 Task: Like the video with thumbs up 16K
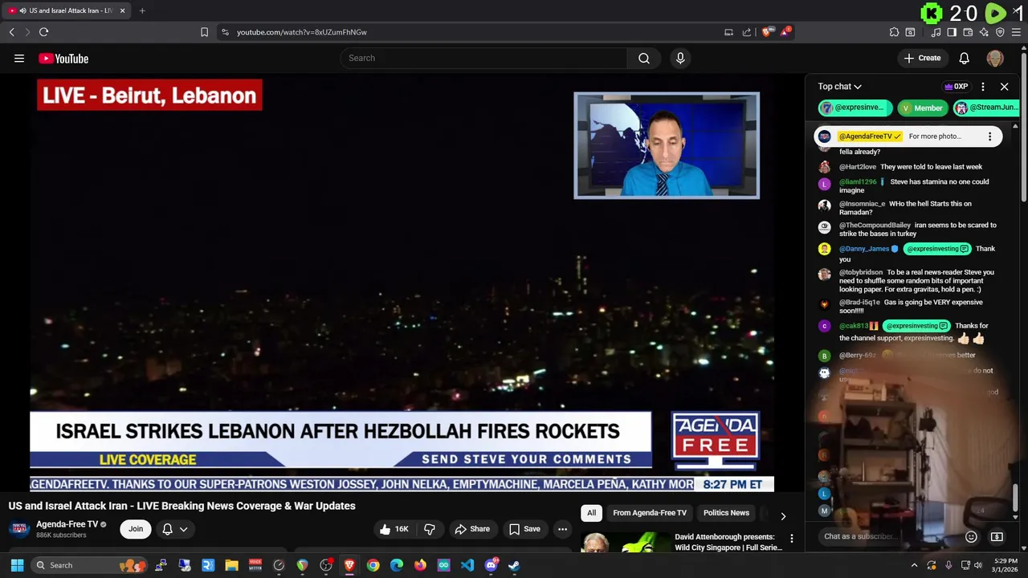pos(394,529)
